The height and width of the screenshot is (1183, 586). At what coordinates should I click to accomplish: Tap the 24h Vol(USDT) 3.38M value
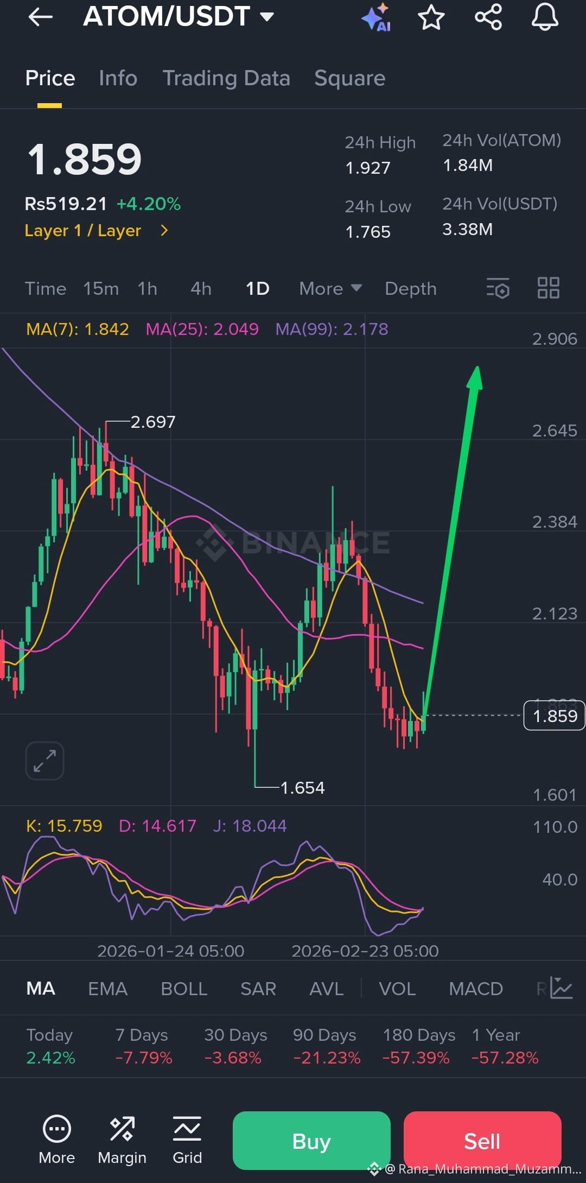[x=468, y=229]
